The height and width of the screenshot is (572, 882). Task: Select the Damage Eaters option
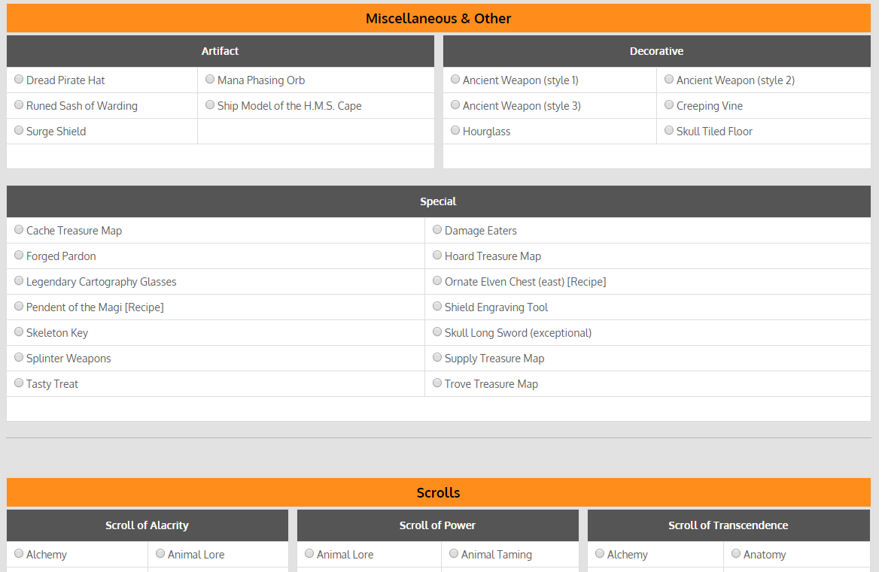437,230
